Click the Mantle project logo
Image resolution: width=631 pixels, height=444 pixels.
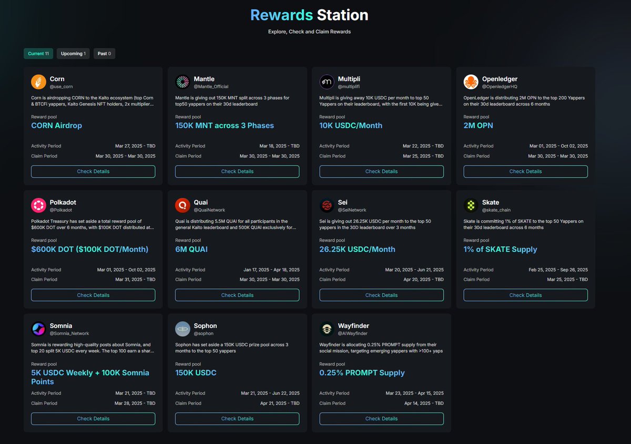pos(182,82)
